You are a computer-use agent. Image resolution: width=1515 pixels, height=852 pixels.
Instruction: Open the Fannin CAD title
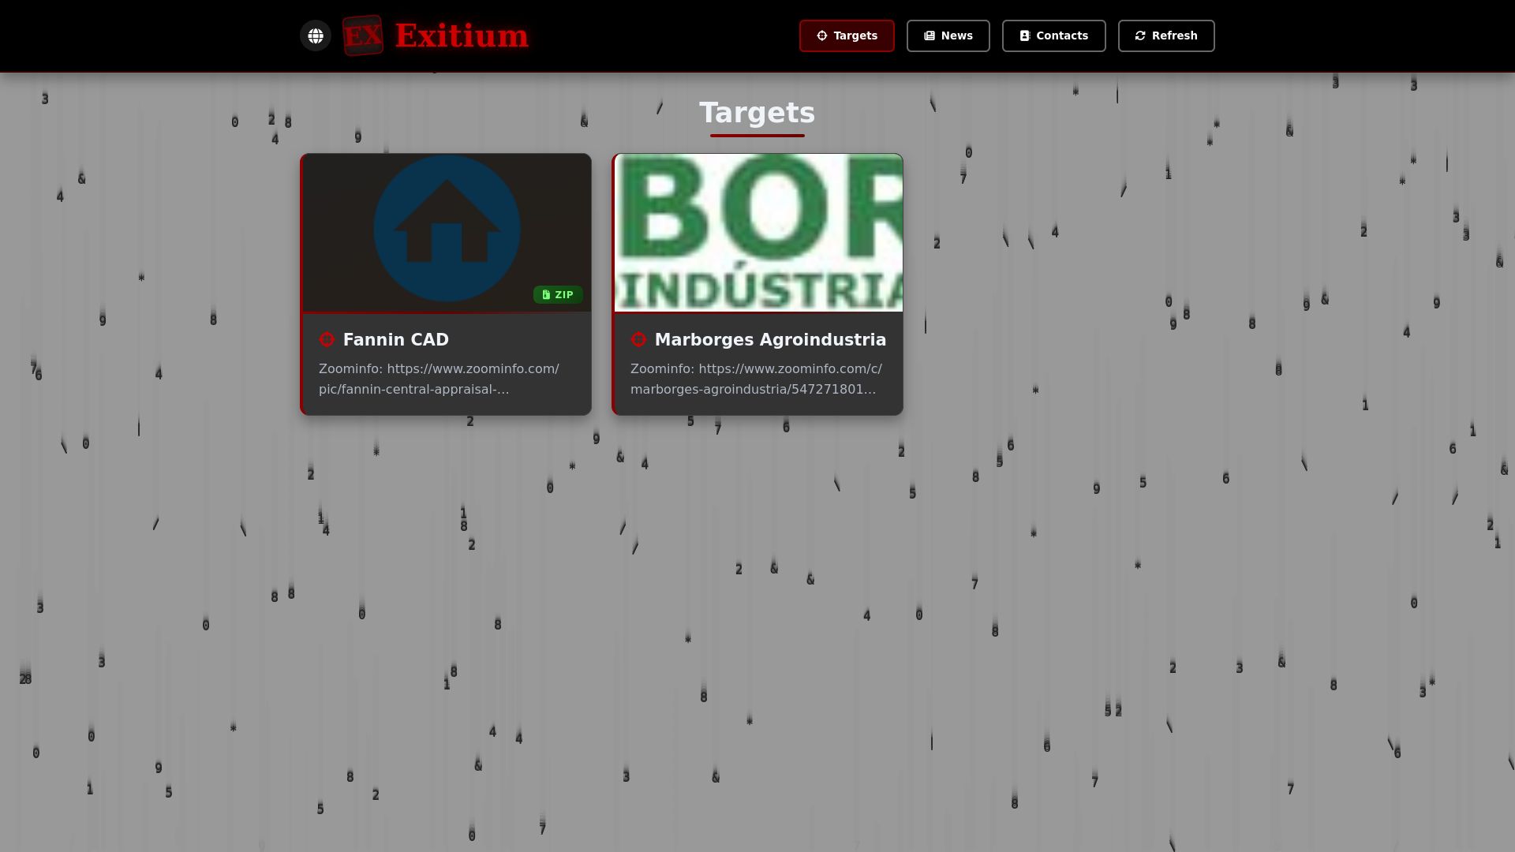pos(396,339)
